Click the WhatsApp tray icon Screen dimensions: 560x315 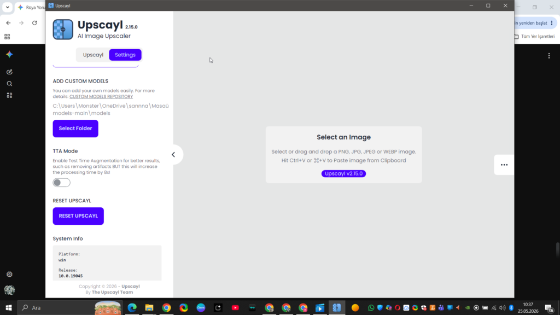click(x=371, y=307)
